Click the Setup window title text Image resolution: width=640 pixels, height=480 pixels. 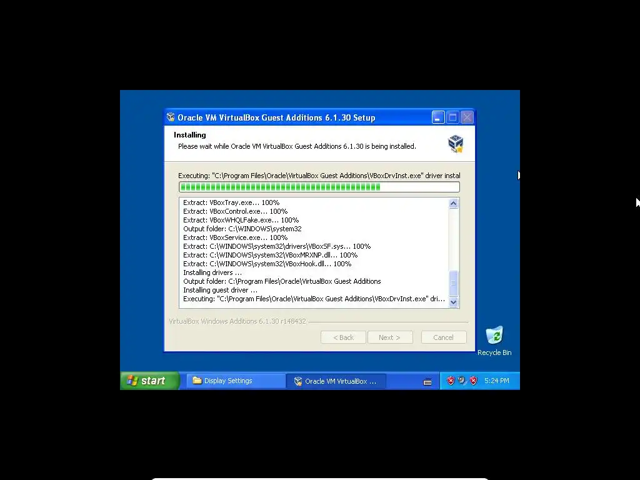[x=276, y=118]
